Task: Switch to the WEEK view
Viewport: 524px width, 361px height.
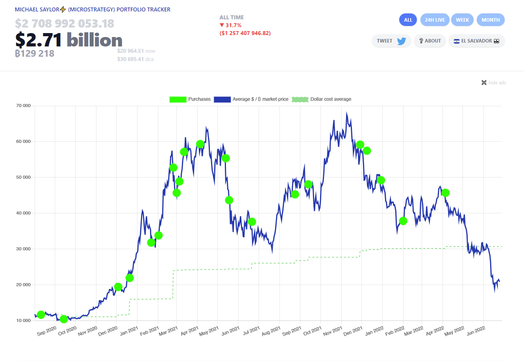Action: click(x=462, y=20)
